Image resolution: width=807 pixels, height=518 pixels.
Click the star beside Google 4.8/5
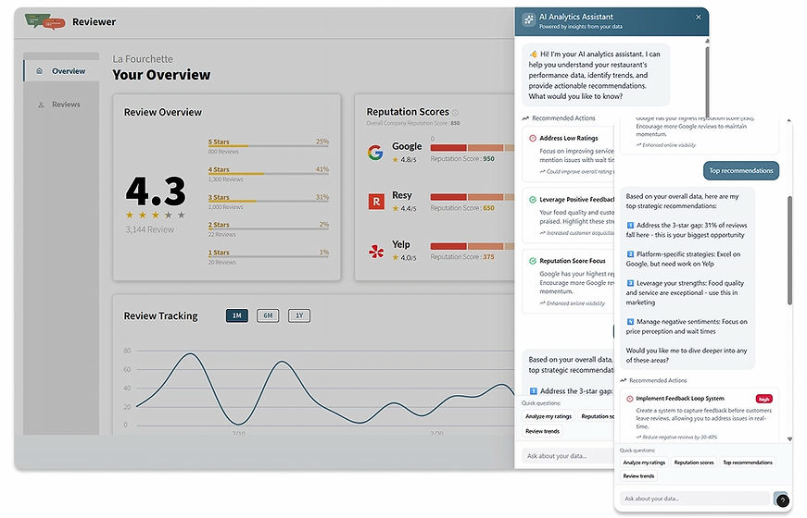396,160
